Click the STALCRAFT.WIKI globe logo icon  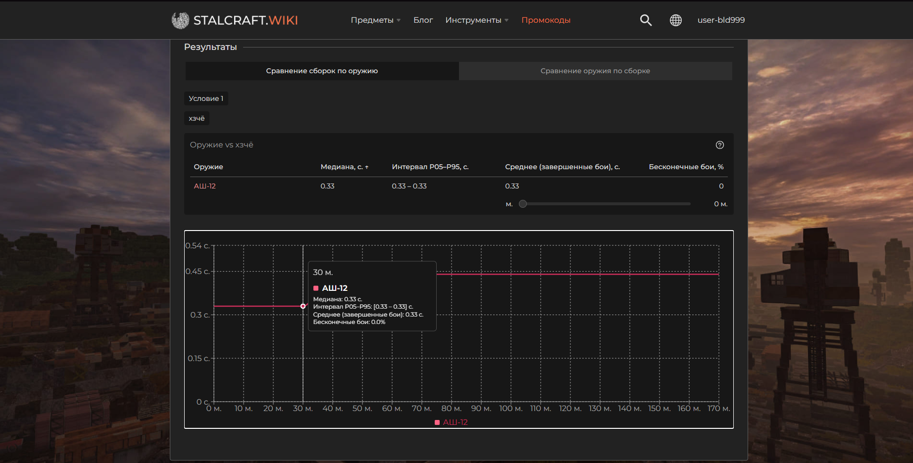180,20
